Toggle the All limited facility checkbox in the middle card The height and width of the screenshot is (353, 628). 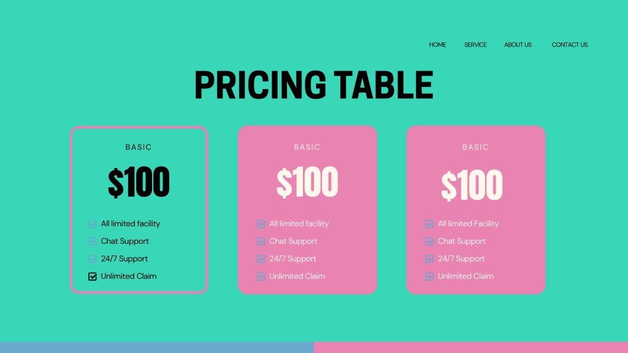tap(261, 224)
